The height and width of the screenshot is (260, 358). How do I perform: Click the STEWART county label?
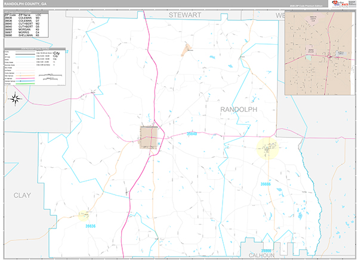(x=186, y=13)
